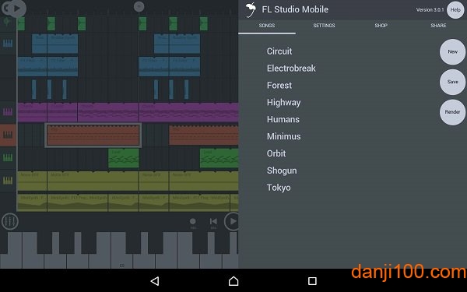The width and height of the screenshot is (467, 292).
Task: Load the Electrobreak demo song
Action: pyautogui.click(x=291, y=69)
